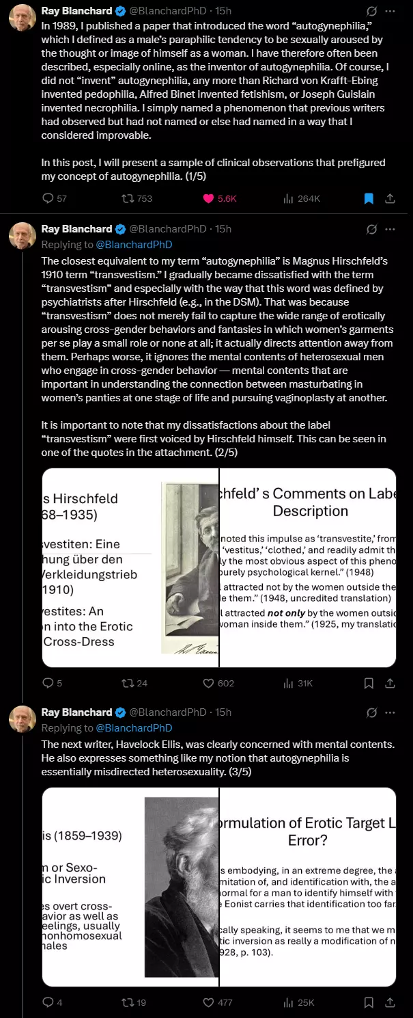The image size is (413, 1018).
Task: Share the first post (1/5)
Action: pos(390,198)
